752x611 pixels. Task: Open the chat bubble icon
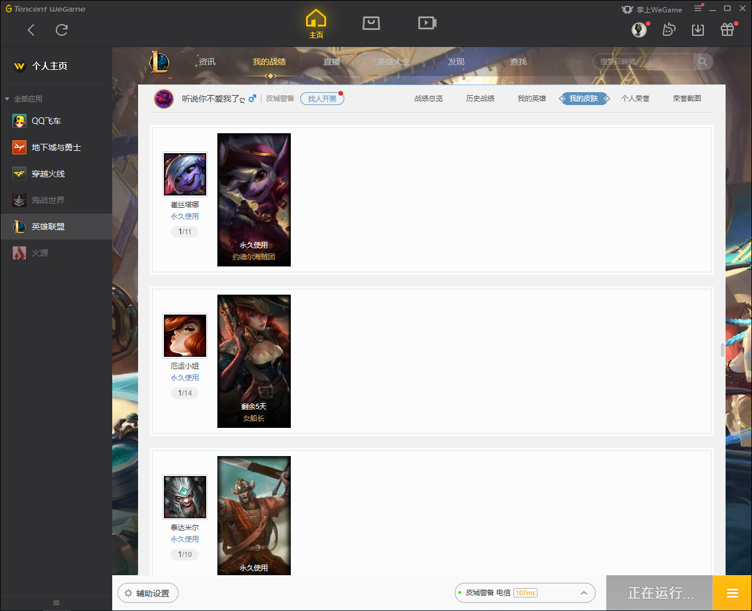pos(669,29)
